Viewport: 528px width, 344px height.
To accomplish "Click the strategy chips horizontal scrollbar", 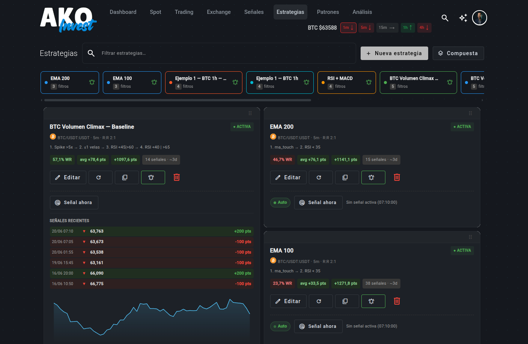I will click(178, 100).
